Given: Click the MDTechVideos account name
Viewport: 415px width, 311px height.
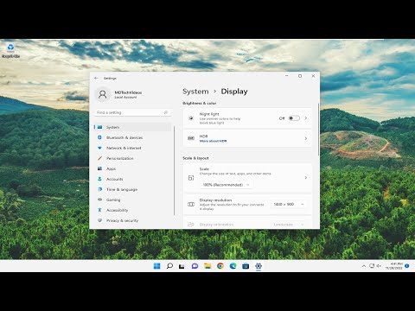Looking at the screenshot, I should point(128,92).
